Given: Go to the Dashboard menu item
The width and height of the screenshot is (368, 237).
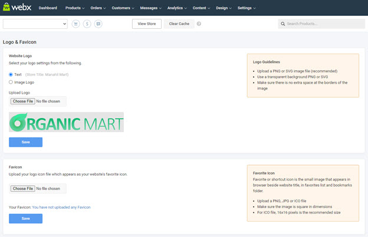Looking at the screenshot, I should [x=48, y=8].
